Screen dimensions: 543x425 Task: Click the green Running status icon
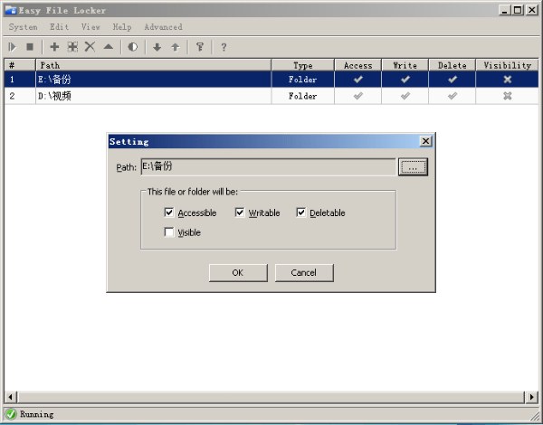[x=11, y=414]
